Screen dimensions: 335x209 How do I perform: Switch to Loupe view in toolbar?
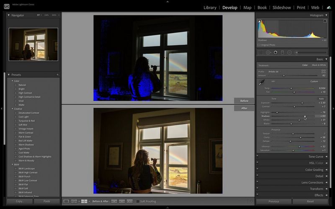66,201
